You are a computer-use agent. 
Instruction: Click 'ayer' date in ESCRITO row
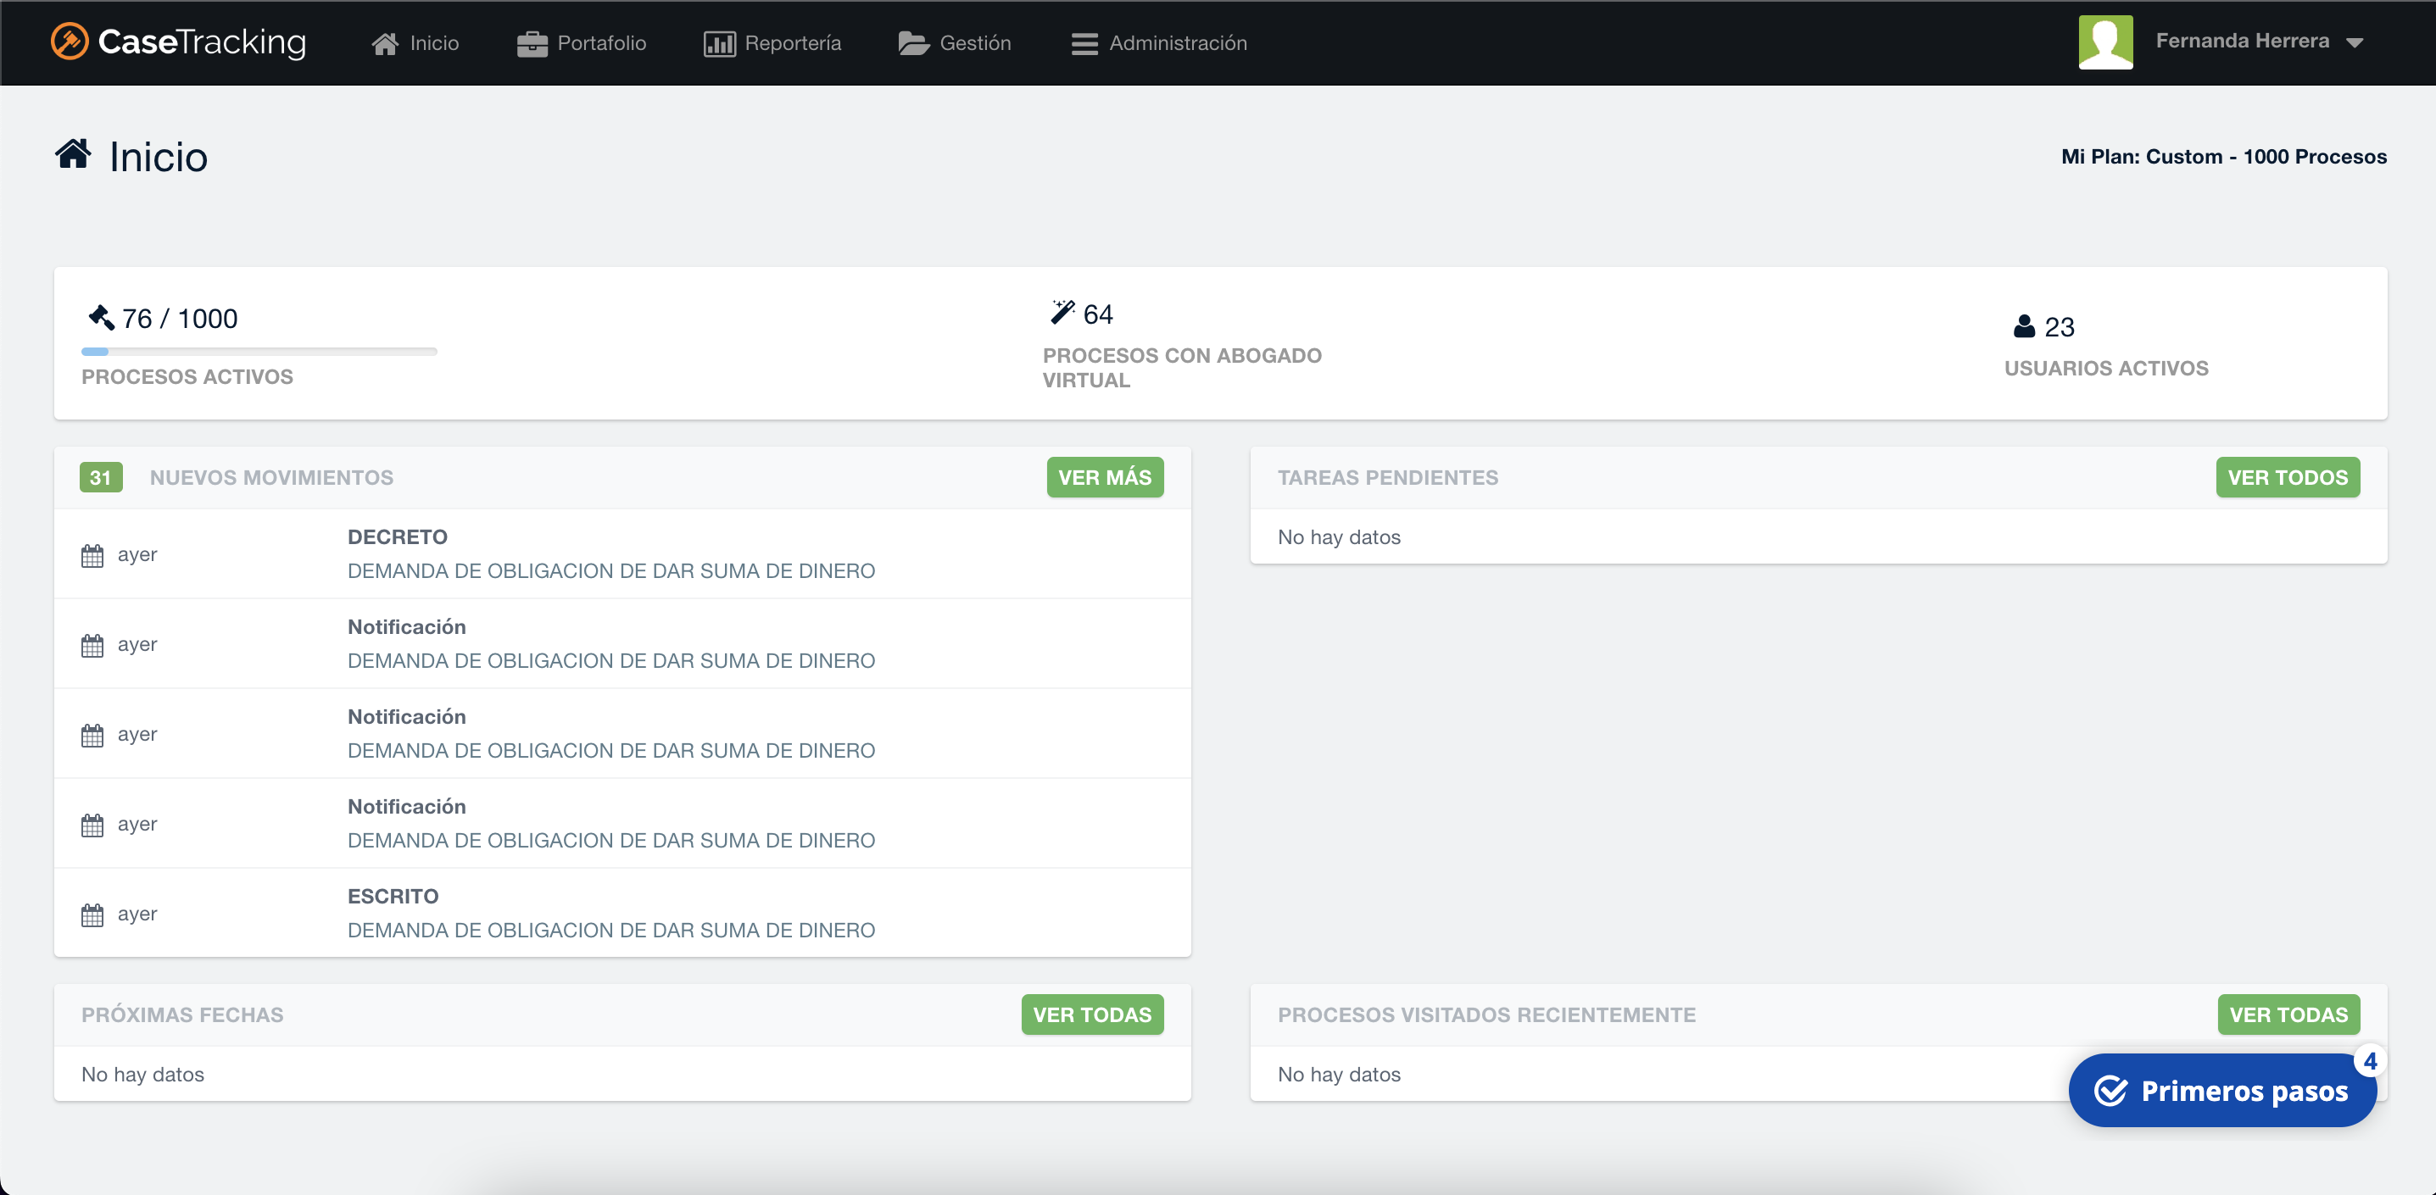click(137, 914)
